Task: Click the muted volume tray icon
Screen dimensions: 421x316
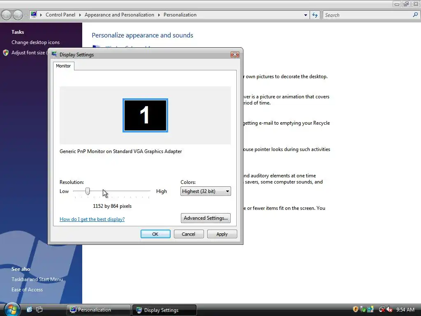Action: pos(389,309)
